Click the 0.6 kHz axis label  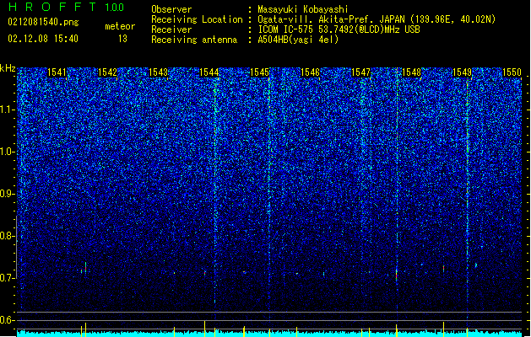click(7, 320)
